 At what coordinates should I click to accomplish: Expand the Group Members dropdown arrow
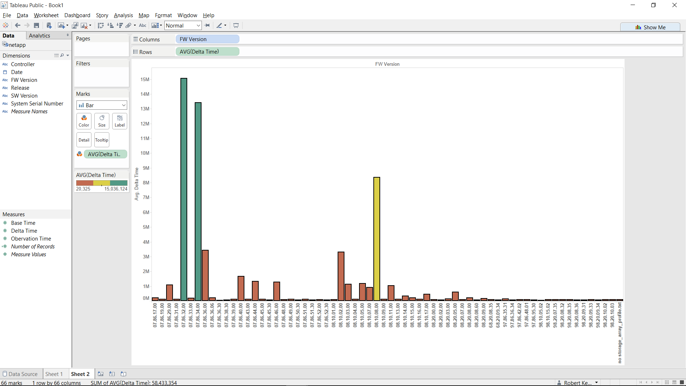135,25
